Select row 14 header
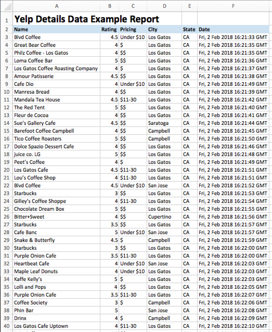 pyautogui.click(x=7, y=123)
